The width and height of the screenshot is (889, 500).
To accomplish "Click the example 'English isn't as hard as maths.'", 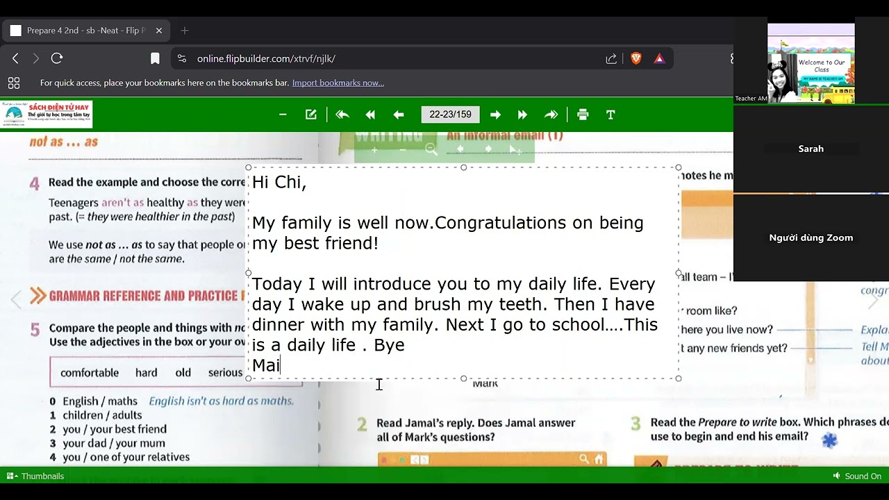I will (222, 401).
